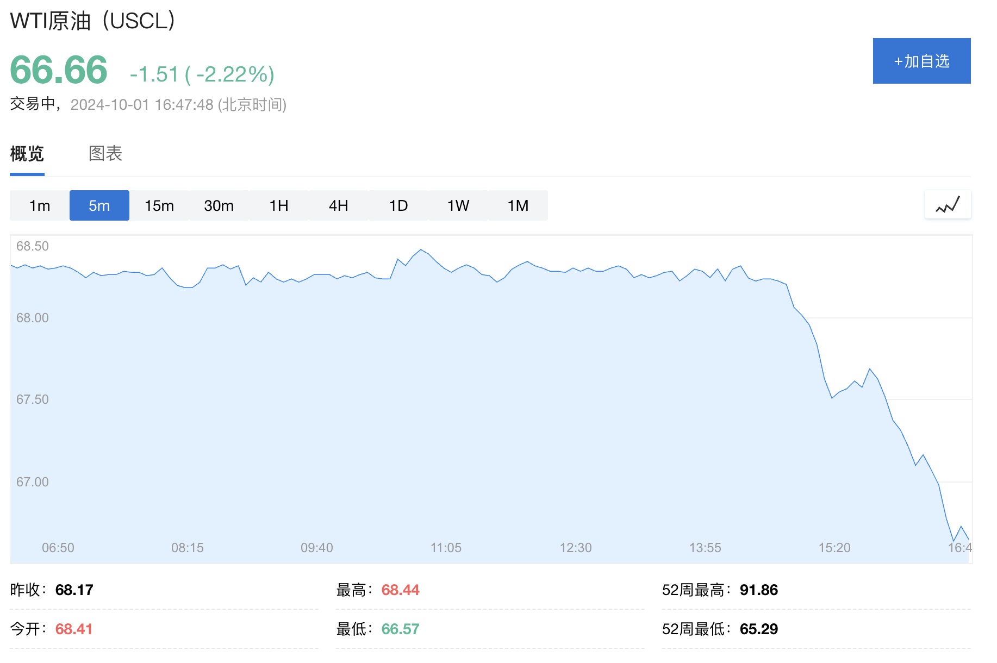Image resolution: width=997 pixels, height=663 pixels.
Task: Click the 15:20 time axis label
Action: (834, 548)
